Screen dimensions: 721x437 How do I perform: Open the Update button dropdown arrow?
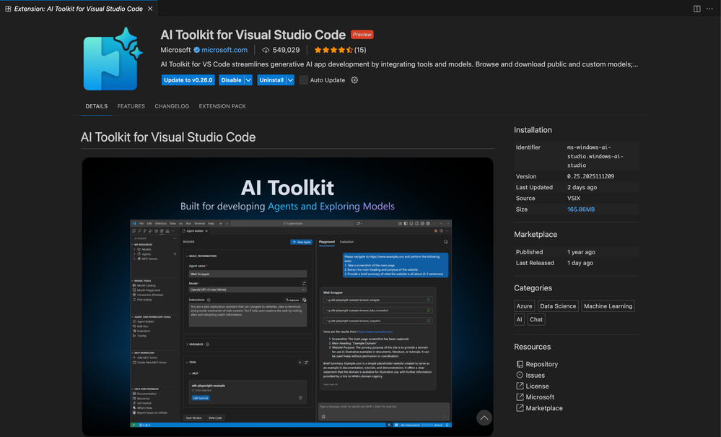pyautogui.click(x=210, y=80)
